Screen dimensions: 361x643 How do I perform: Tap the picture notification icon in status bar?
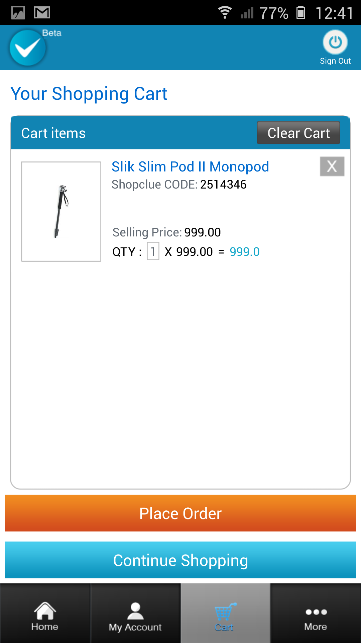point(18,13)
